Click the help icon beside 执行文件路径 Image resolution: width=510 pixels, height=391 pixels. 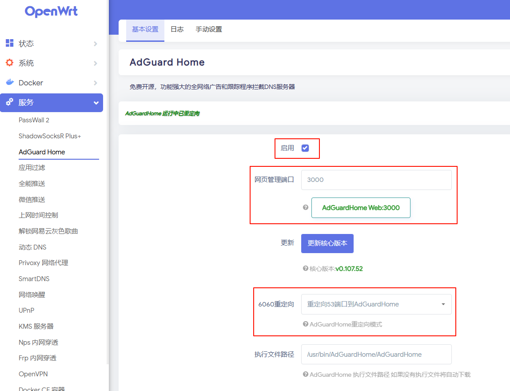[x=305, y=375]
